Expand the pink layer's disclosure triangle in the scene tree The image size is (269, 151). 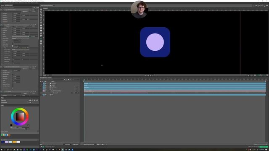pos(50,91)
